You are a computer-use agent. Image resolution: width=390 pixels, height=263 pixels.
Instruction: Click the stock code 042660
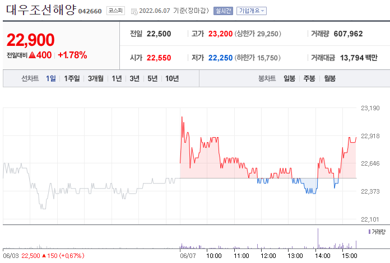[x=90, y=11]
